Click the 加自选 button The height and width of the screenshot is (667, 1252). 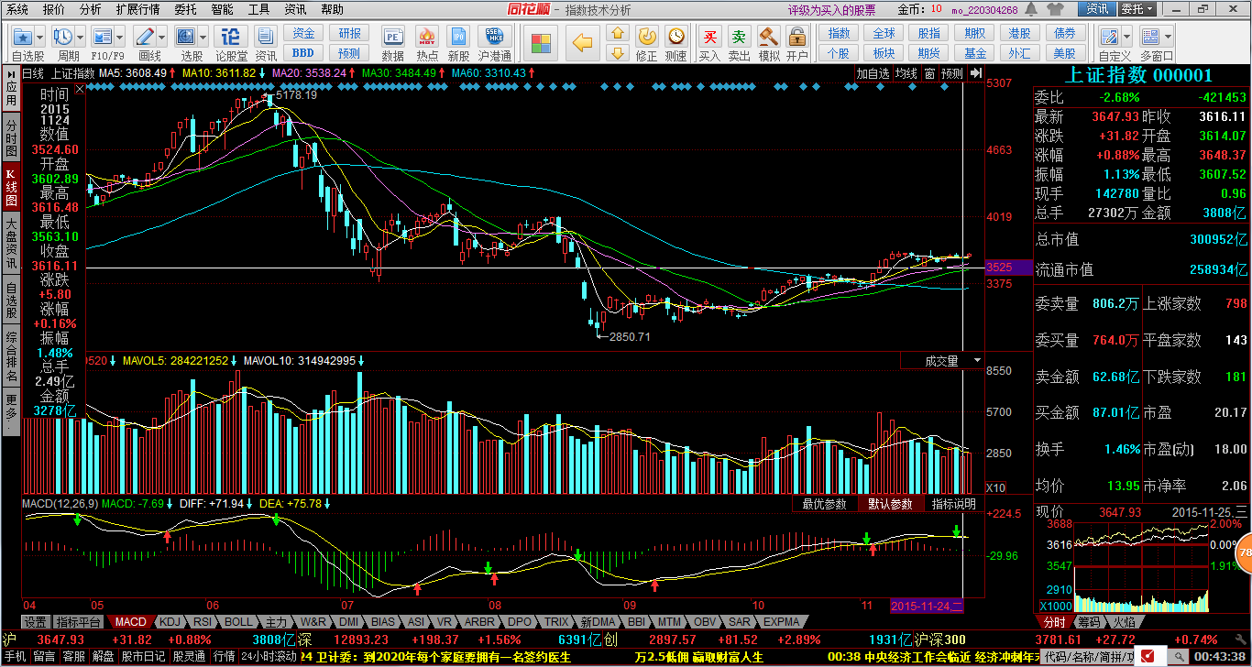click(x=873, y=73)
